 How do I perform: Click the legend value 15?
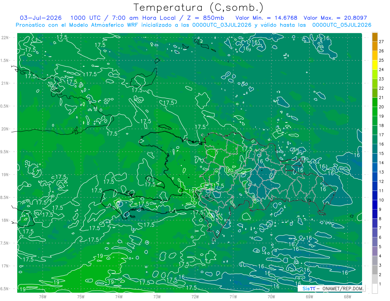pyautogui.click(x=382, y=154)
